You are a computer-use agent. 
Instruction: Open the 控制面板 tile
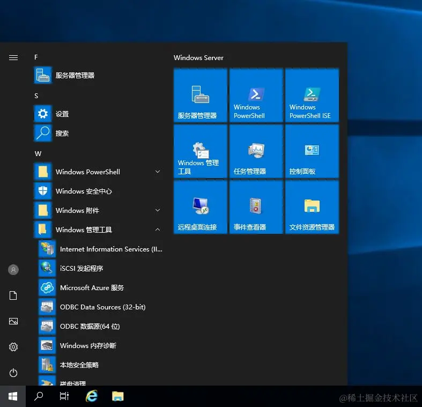pos(312,151)
